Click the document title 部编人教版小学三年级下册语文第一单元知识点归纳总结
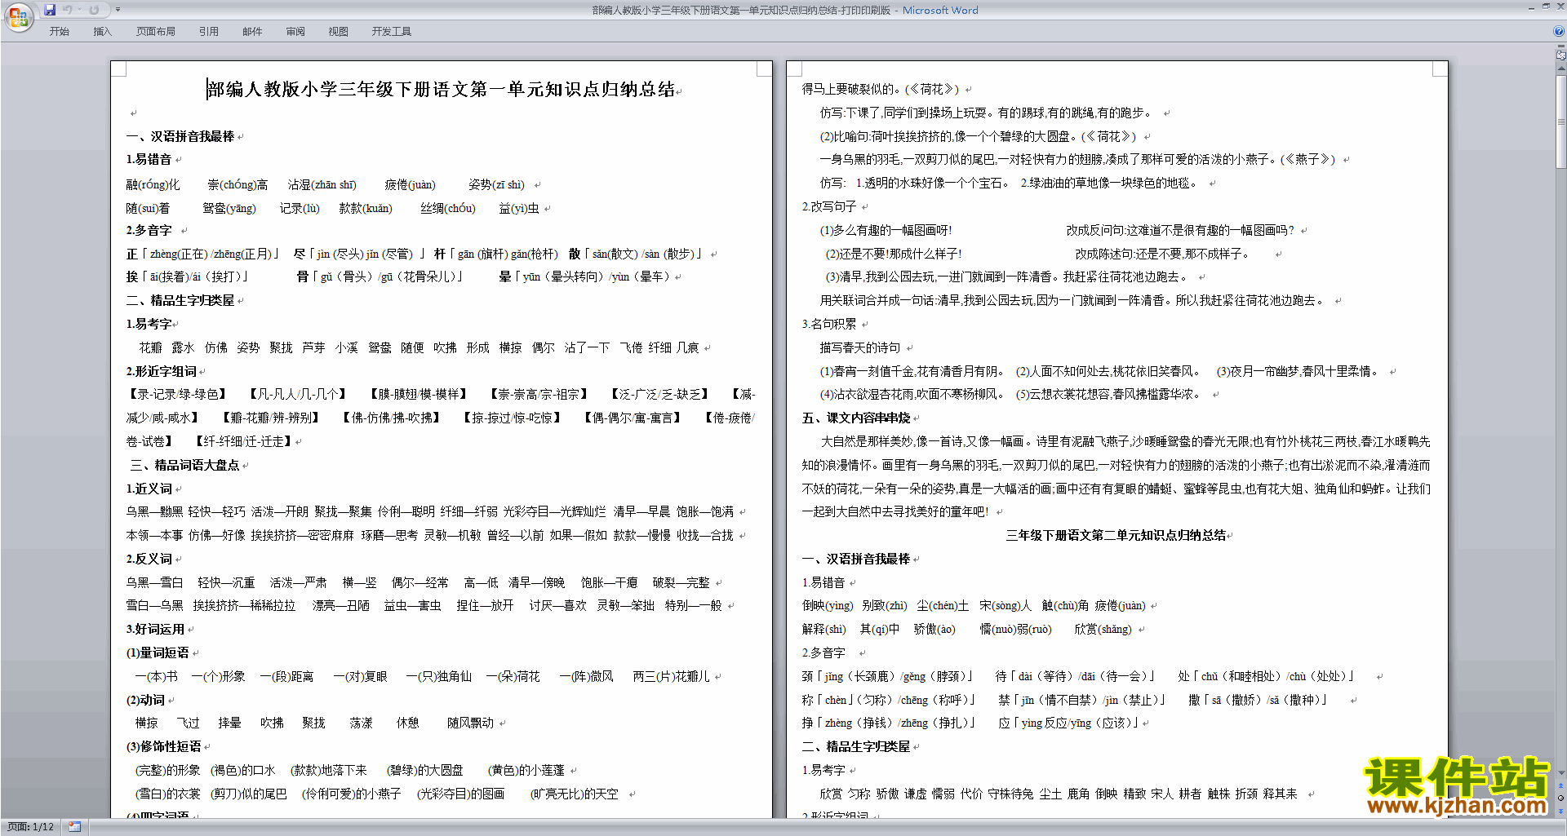 pos(441,89)
